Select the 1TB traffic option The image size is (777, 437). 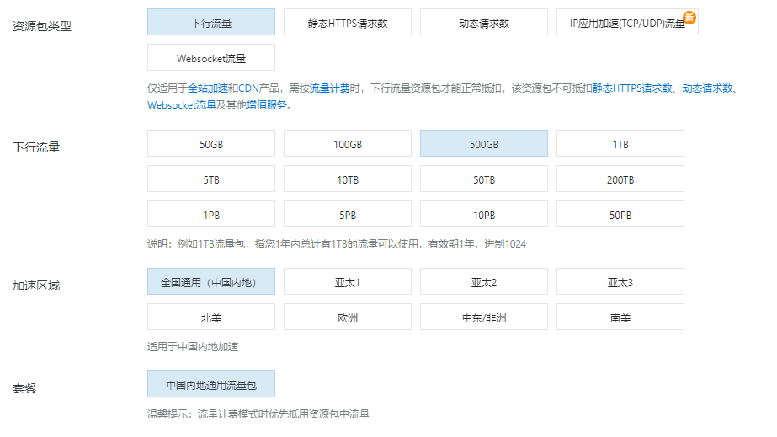(x=620, y=144)
